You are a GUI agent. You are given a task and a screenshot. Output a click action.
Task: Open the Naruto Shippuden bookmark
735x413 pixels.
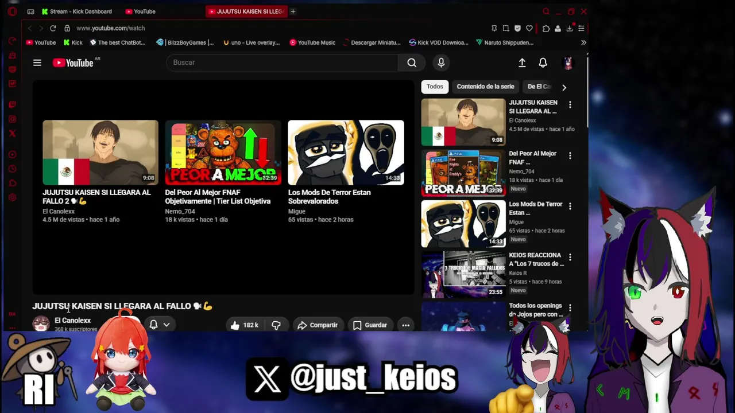[x=505, y=42]
